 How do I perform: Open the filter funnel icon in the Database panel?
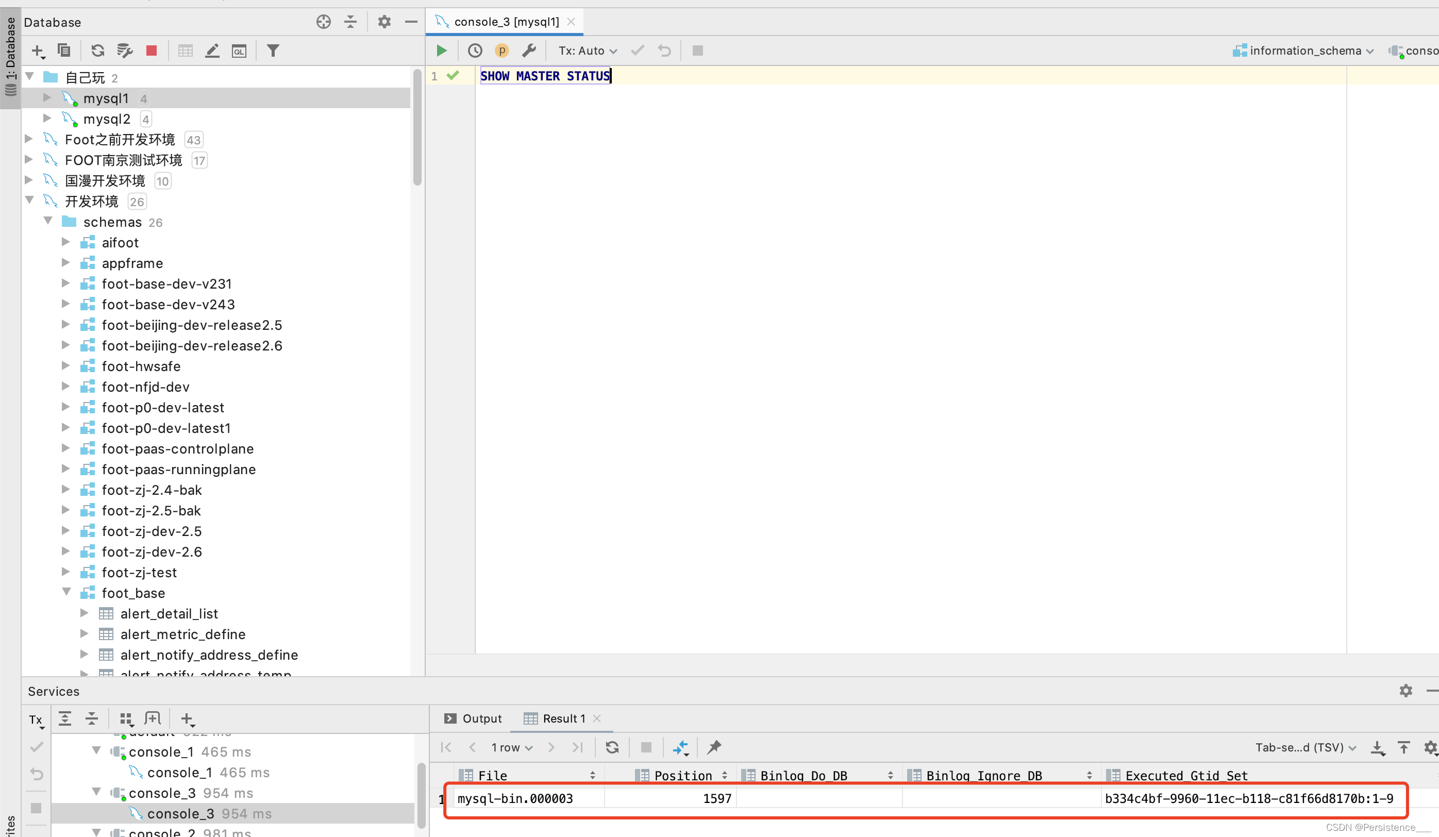coord(273,51)
